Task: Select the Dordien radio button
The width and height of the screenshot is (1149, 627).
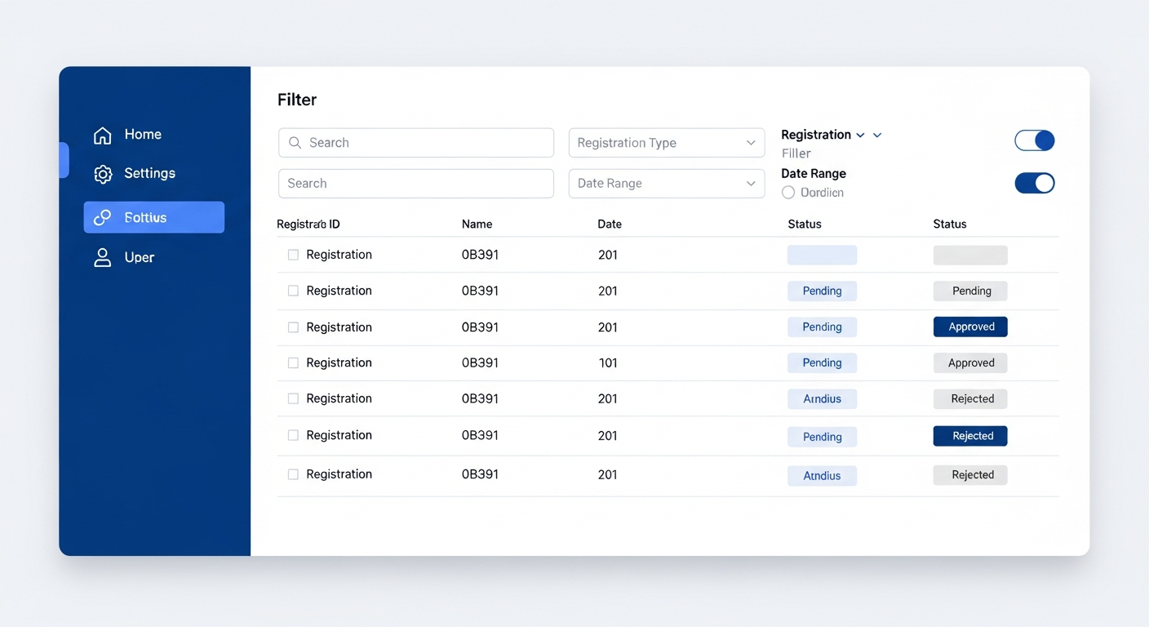Action: (x=787, y=193)
